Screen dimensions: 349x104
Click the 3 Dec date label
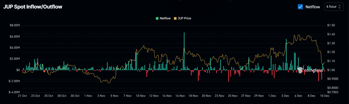coord(285,96)
